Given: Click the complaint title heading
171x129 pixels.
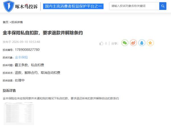Looking at the screenshot, I should click(x=43, y=33).
